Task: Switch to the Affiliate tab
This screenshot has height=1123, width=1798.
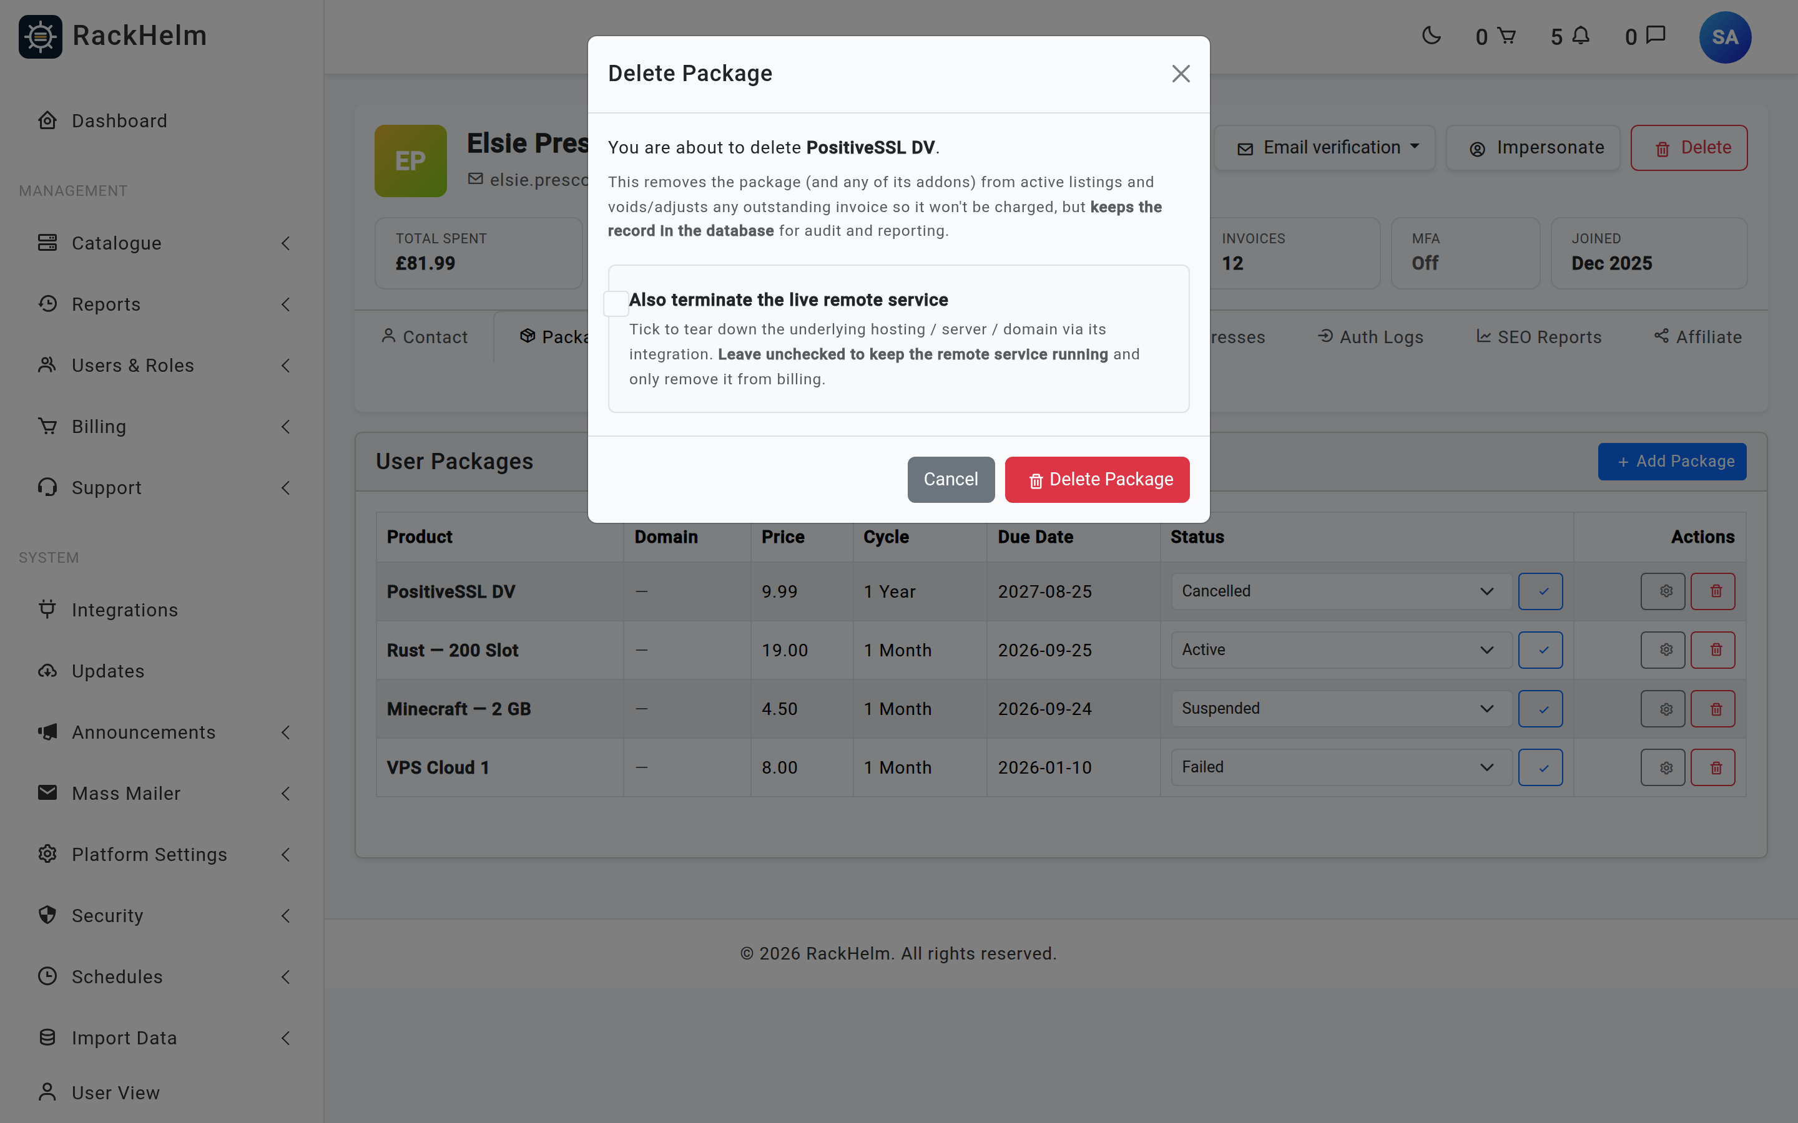Action: (x=1697, y=337)
